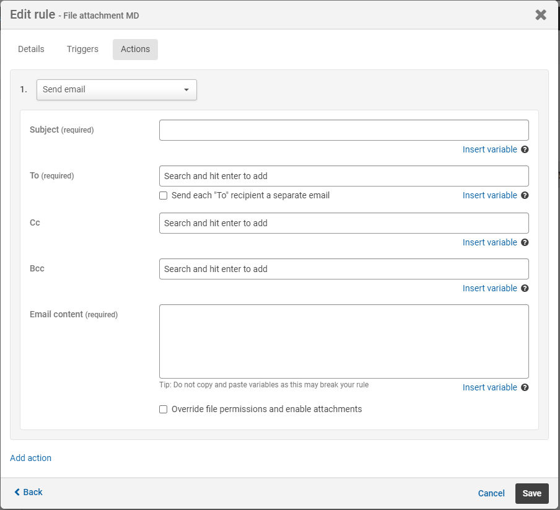The height and width of the screenshot is (510, 560).
Task: Insert variable into Email content
Action: pos(489,387)
